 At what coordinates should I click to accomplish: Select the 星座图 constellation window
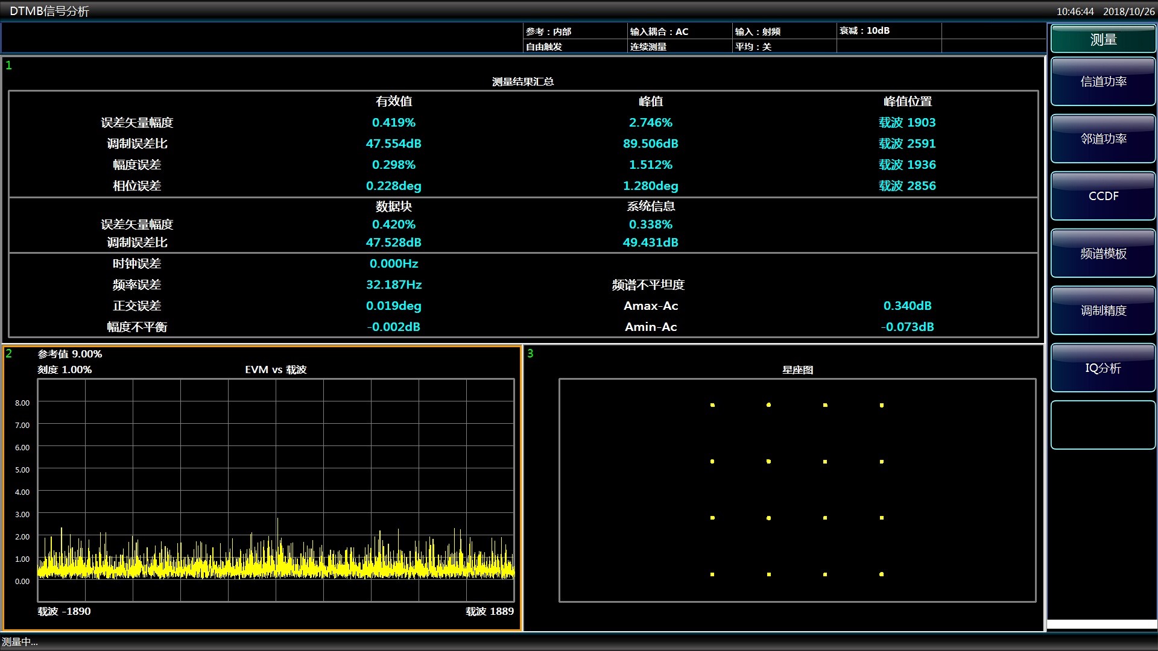coord(797,489)
